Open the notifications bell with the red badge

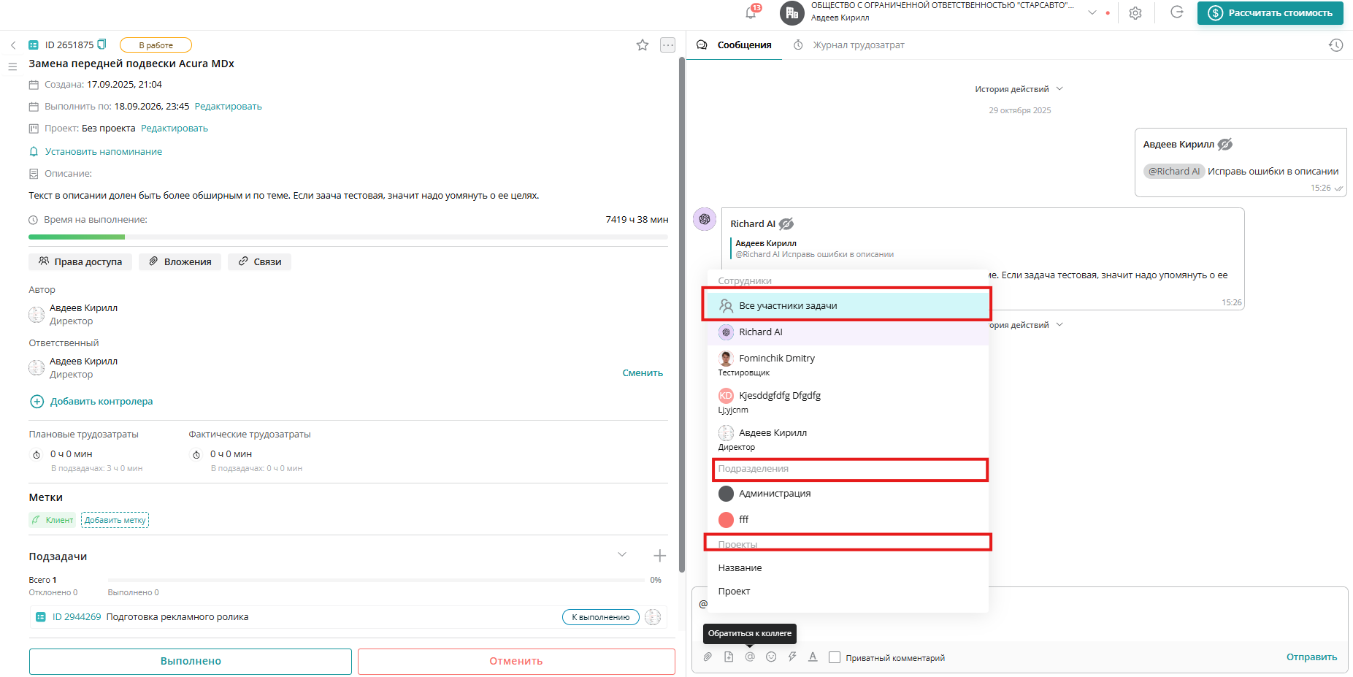pyautogui.click(x=749, y=12)
